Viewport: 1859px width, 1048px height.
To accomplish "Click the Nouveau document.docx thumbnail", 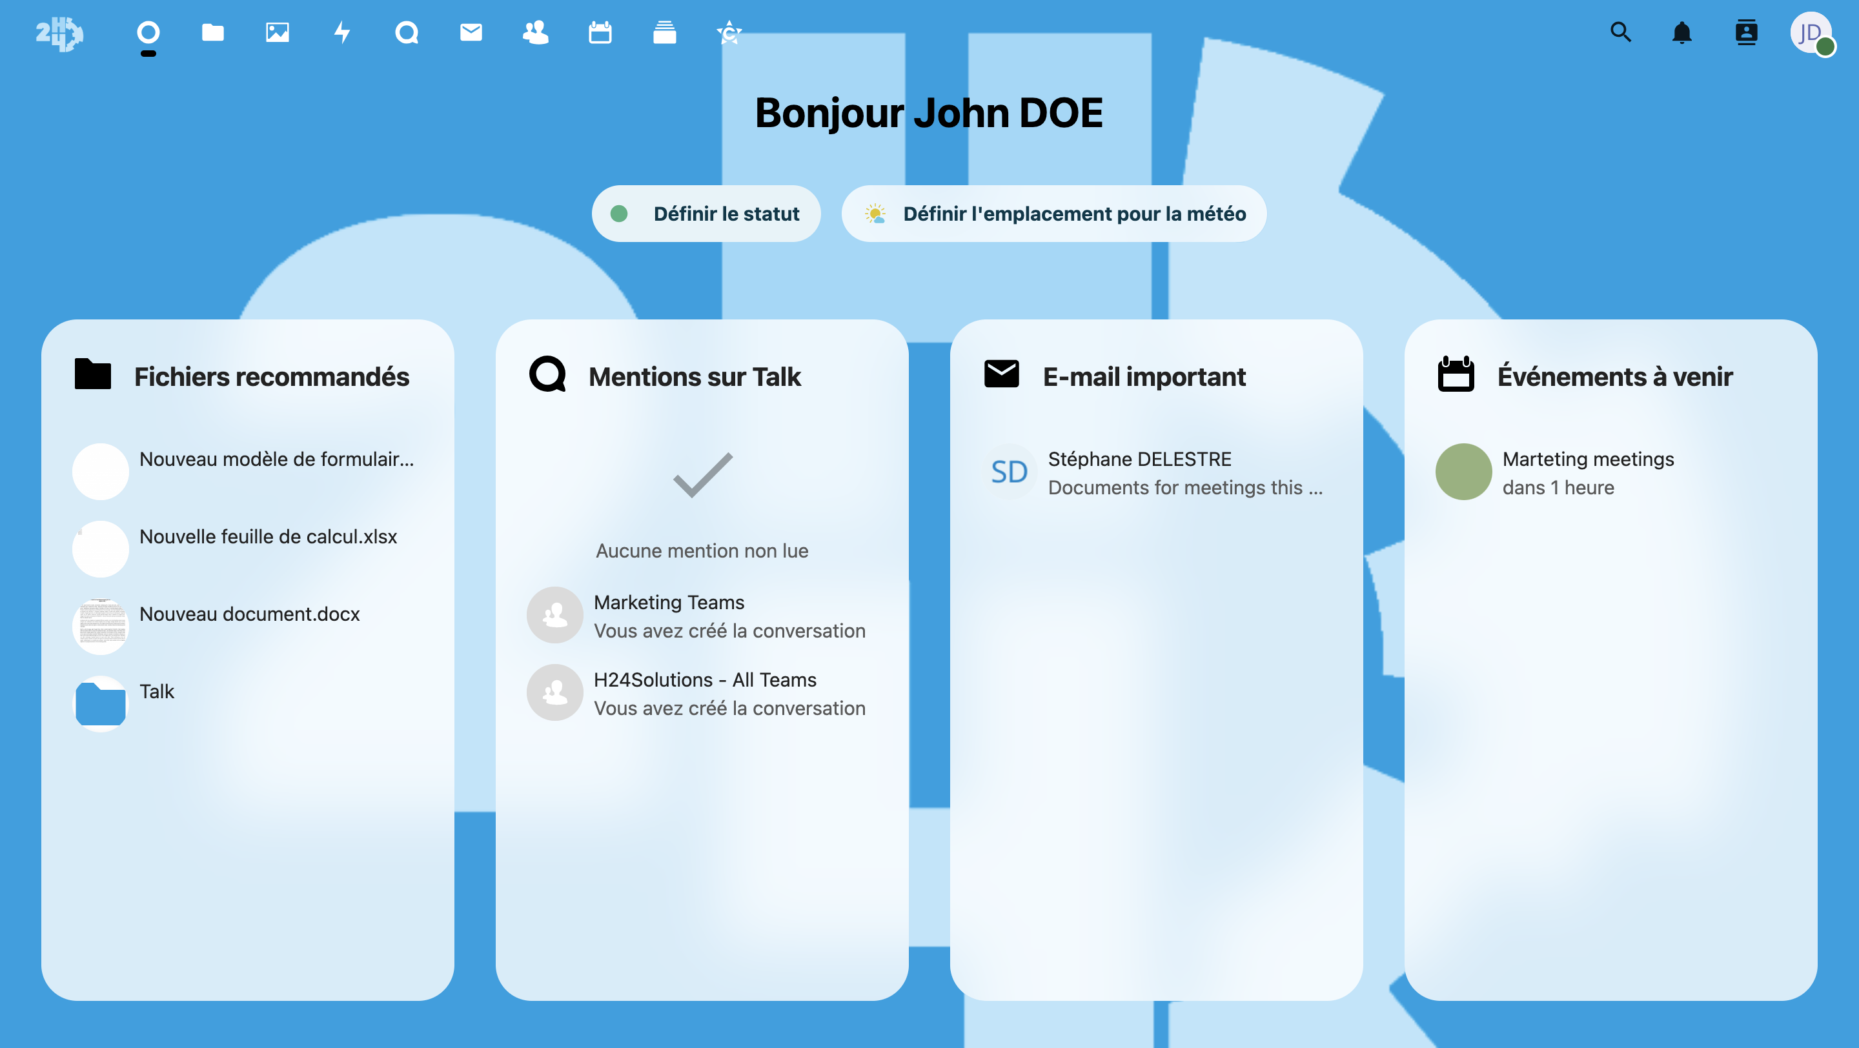I will 100,626.
